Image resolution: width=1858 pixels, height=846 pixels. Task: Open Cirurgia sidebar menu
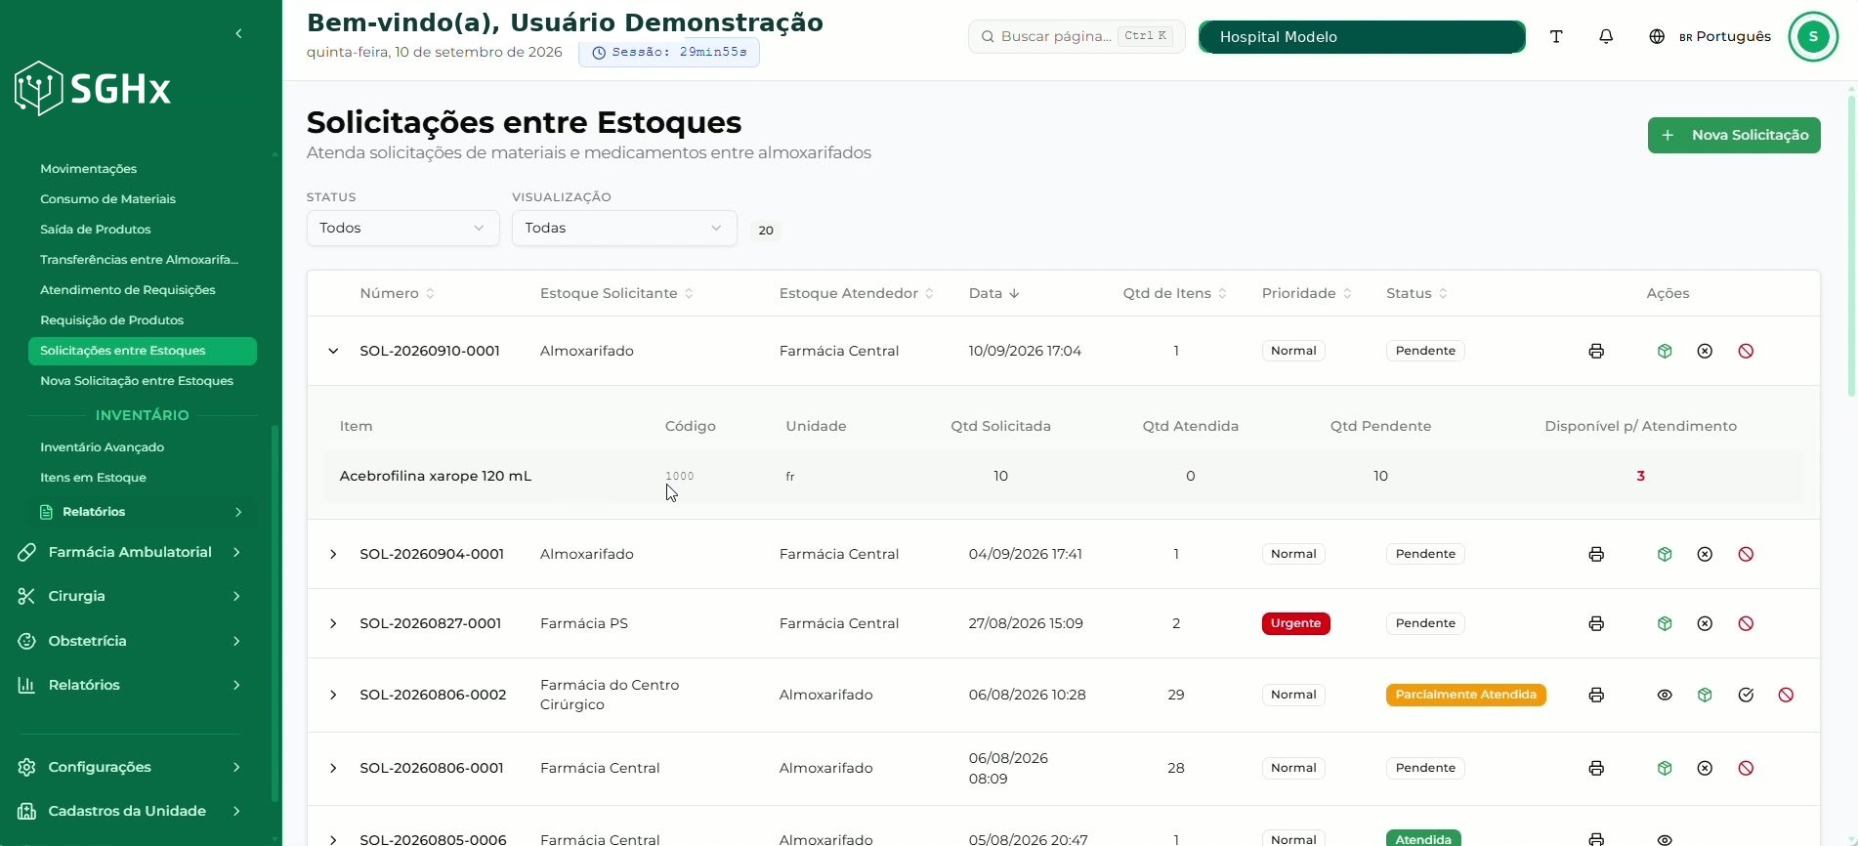click(131, 596)
